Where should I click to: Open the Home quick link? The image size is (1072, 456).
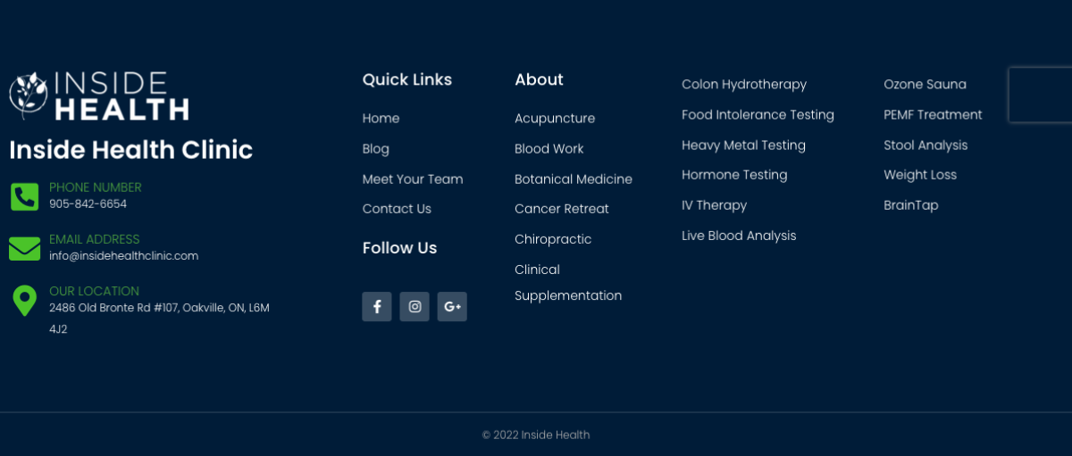click(381, 119)
